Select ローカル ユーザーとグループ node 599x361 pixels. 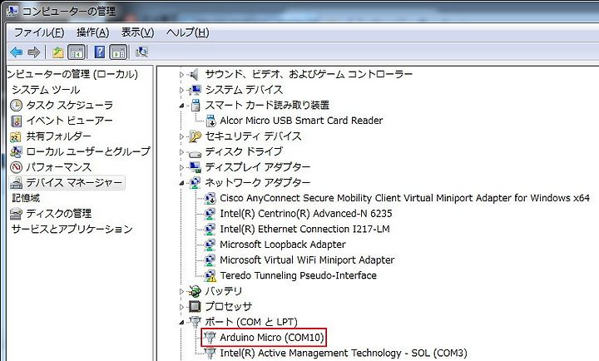(x=88, y=151)
